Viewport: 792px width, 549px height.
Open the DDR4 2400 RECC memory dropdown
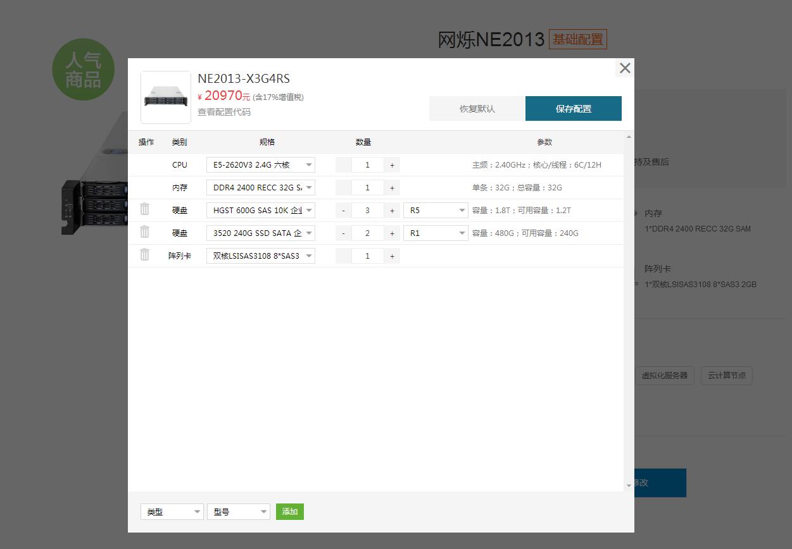point(260,188)
